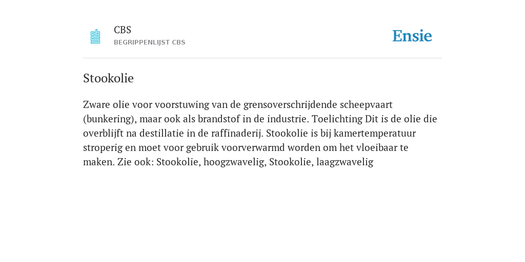This screenshot has height=262, width=525.
Task: Select the CBS author name
Action: point(123,30)
